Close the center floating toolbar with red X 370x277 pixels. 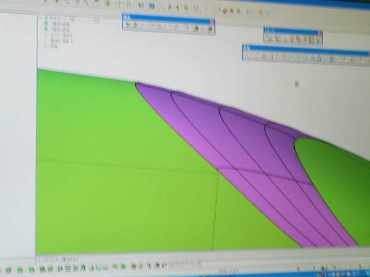pos(213,23)
